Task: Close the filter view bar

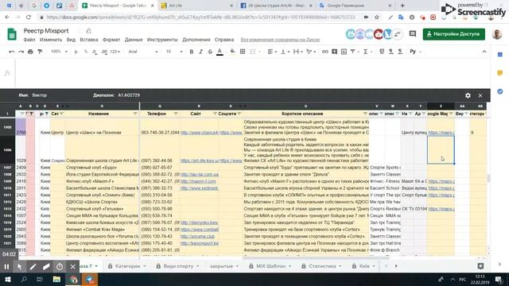Action: [x=480, y=95]
